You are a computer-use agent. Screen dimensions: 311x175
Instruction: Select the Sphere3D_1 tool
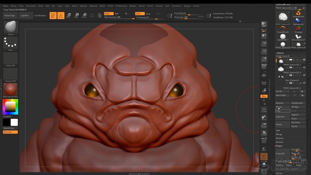[x=283, y=37]
